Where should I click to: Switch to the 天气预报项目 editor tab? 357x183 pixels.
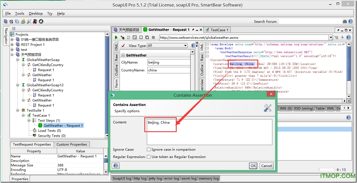tap(127, 30)
